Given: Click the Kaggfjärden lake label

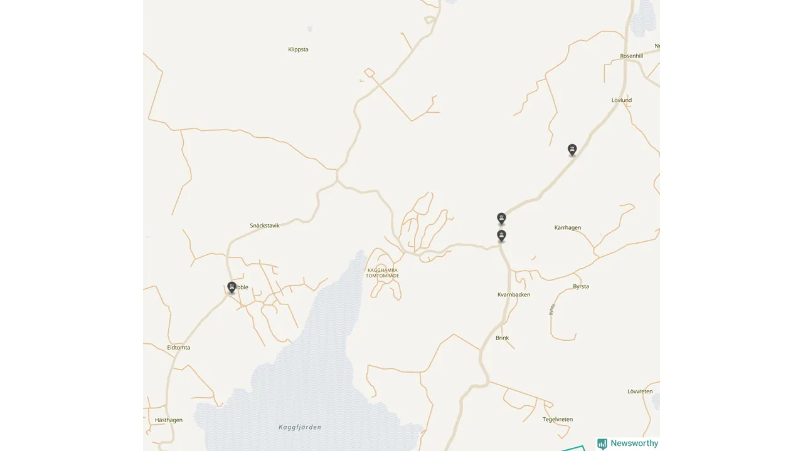Looking at the screenshot, I should [x=300, y=427].
